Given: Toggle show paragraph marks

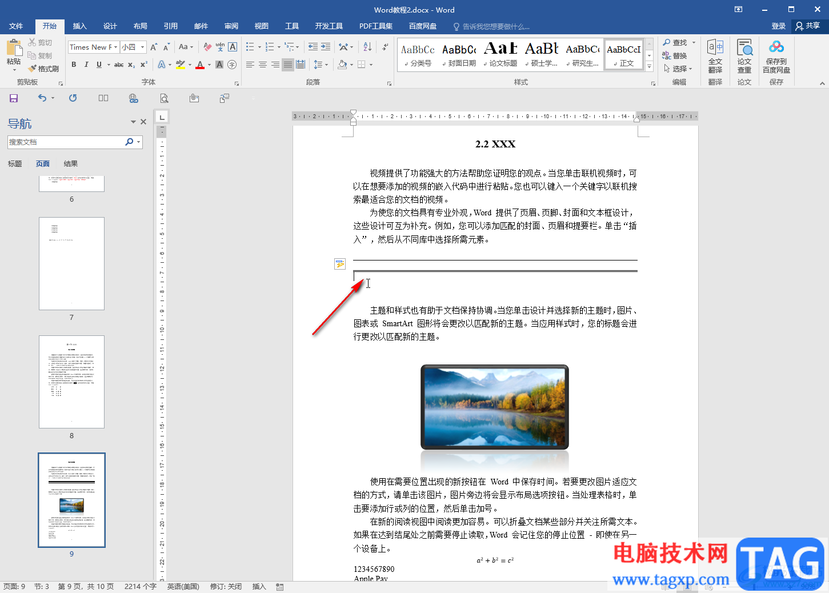Looking at the screenshot, I should coord(386,47).
